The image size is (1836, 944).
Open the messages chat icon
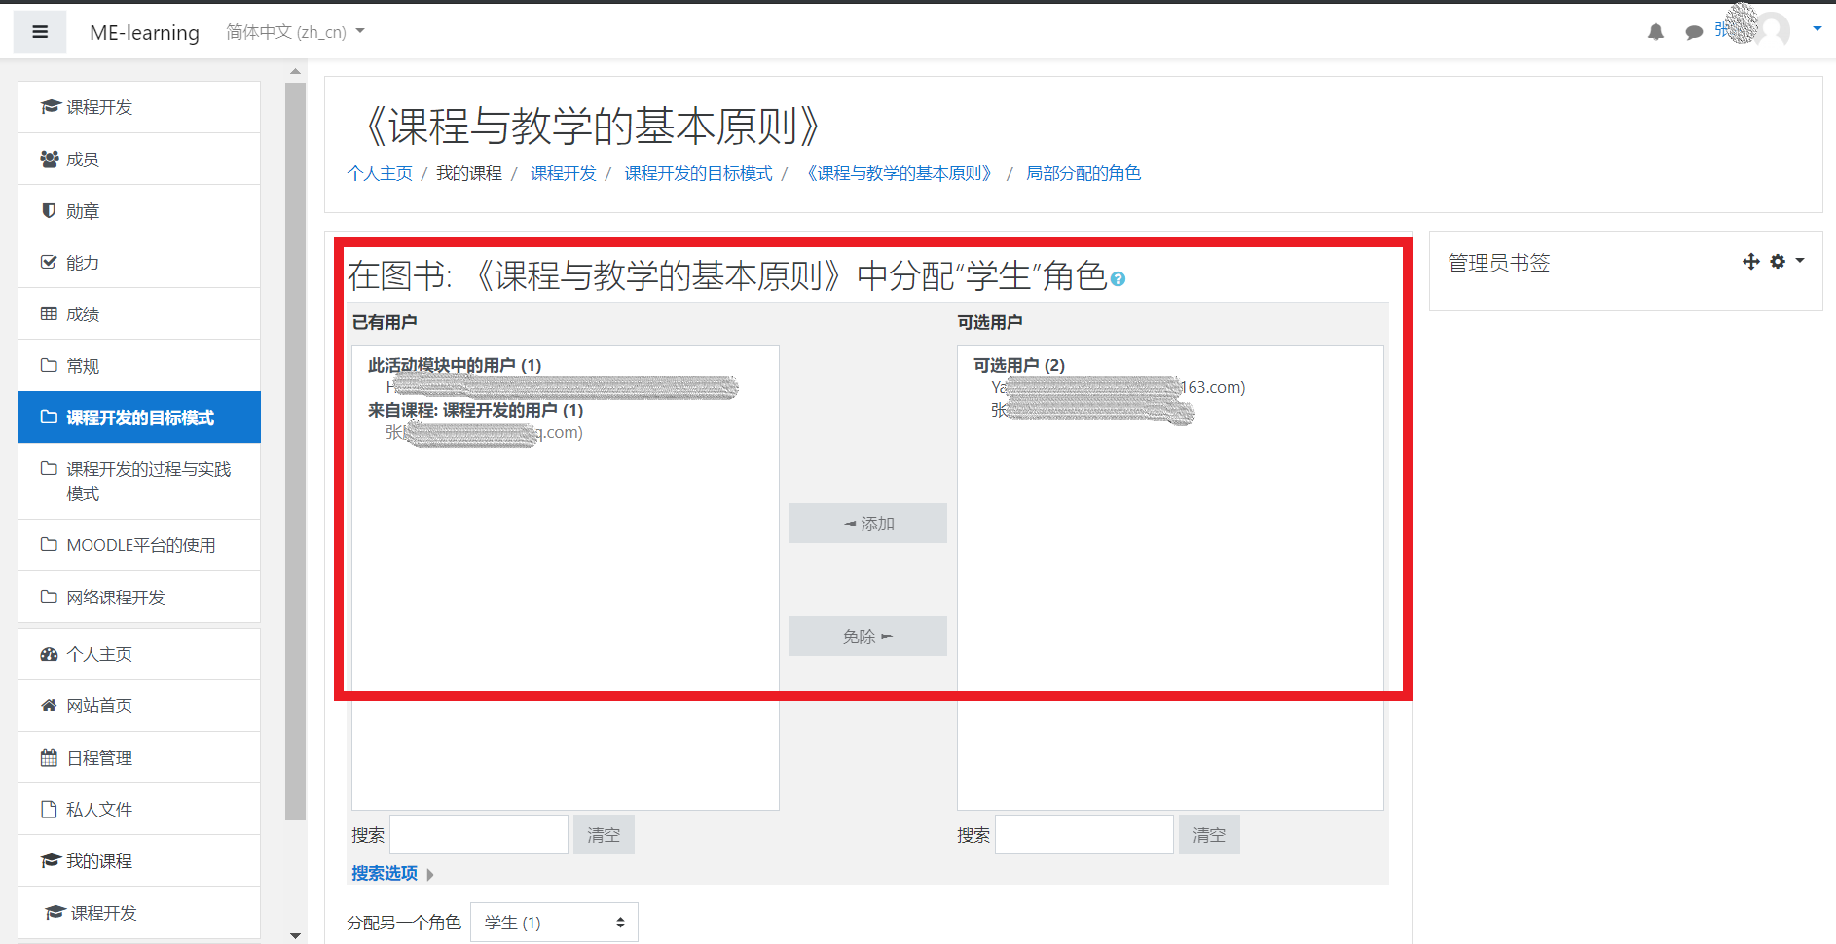pos(1694,31)
